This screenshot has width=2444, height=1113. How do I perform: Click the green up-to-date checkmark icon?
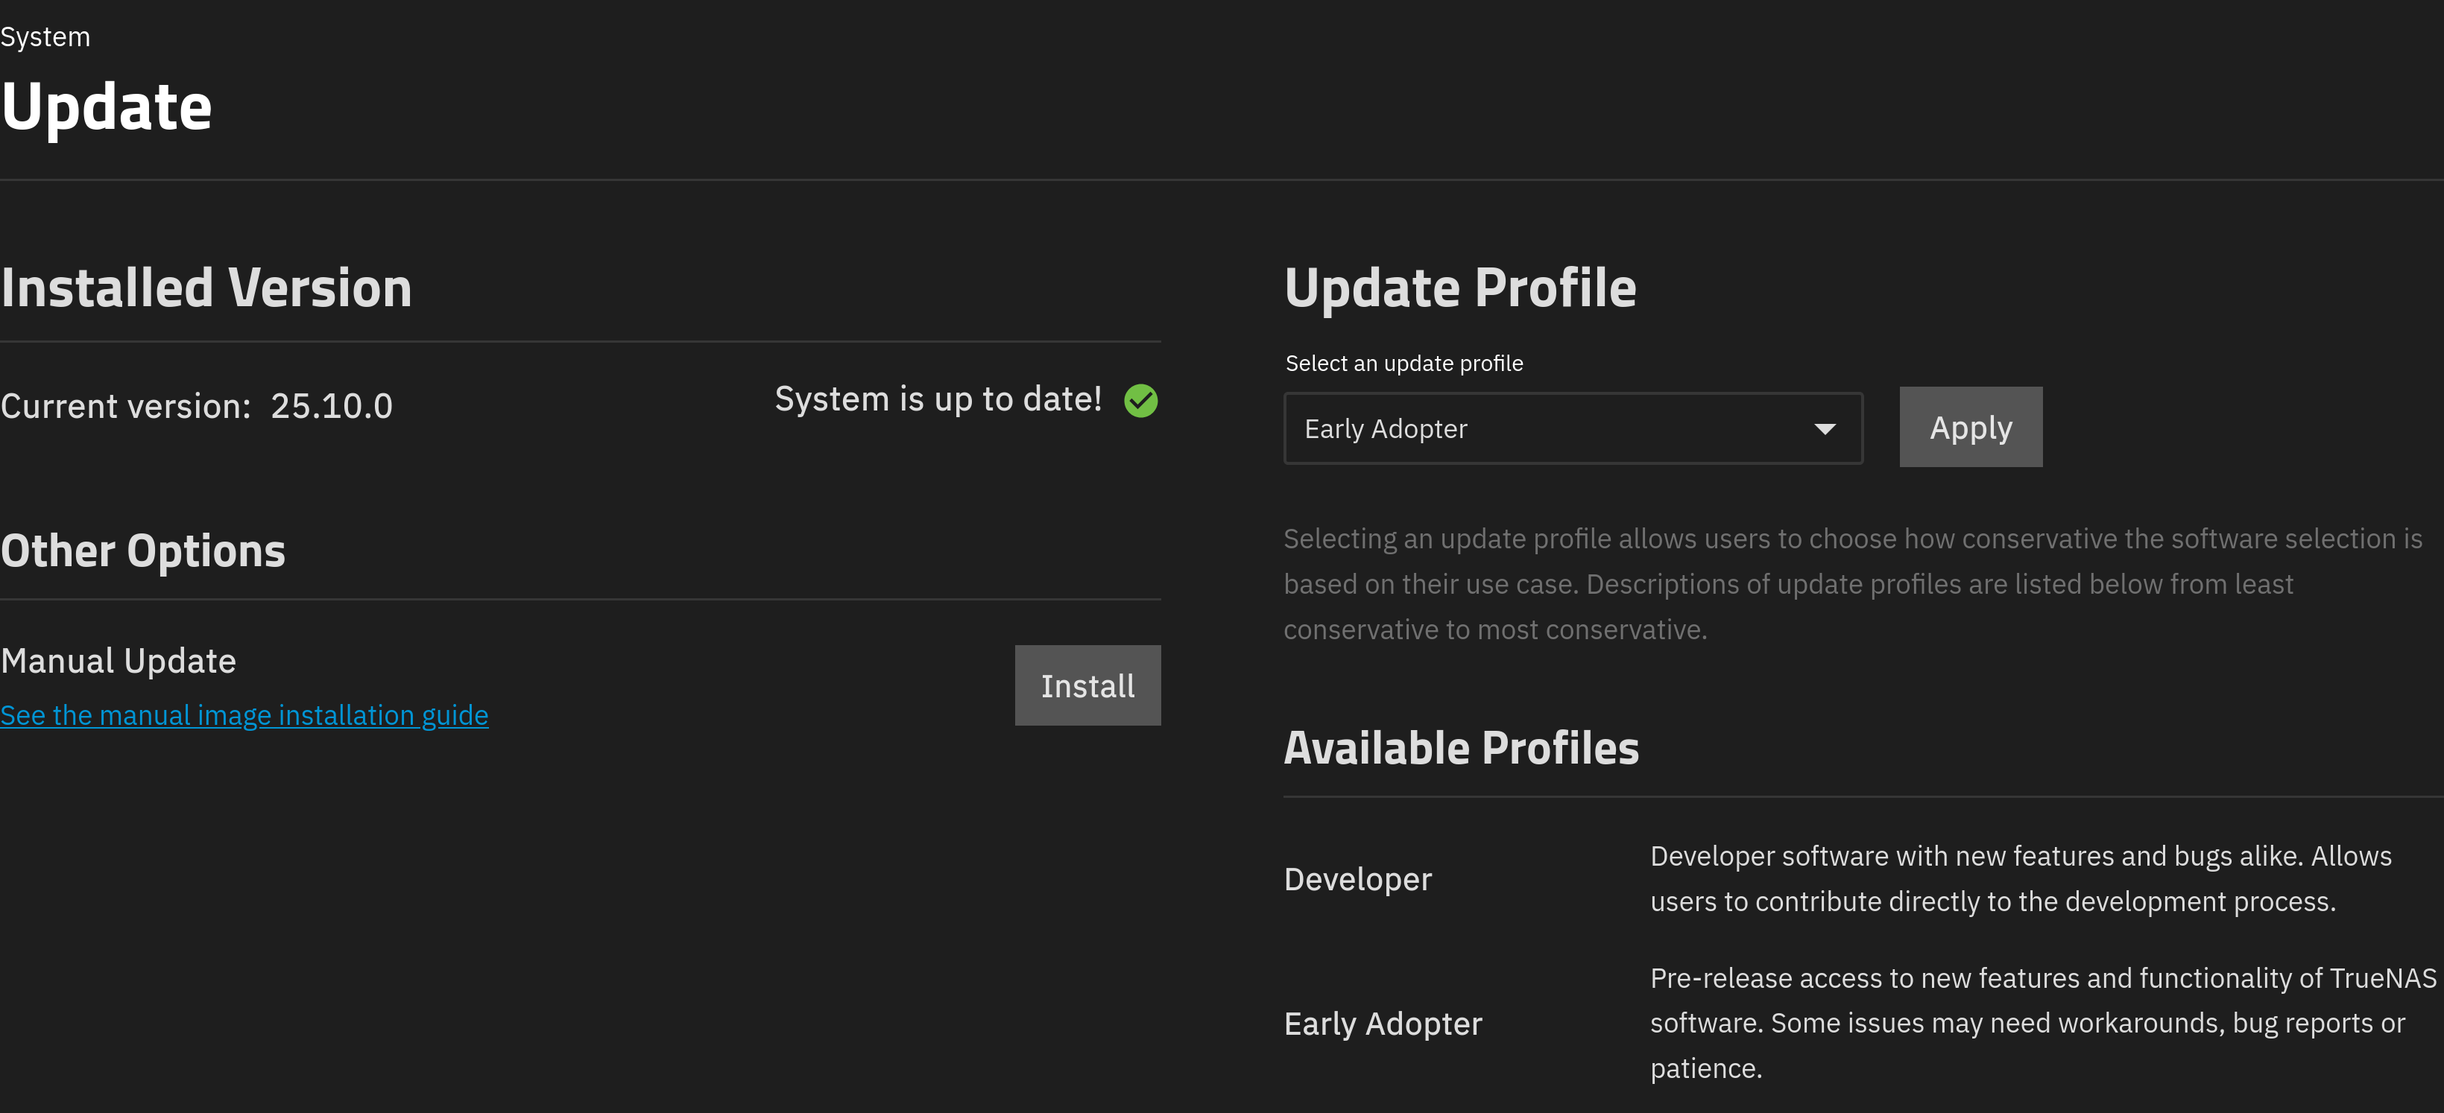(x=1140, y=401)
